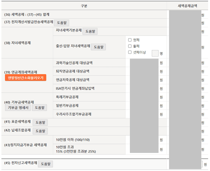Screen dimensions: 210x171
Task: Click 도움말 for (41) 표준세액공제
Action: pyautogui.click(x=40, y=123)
